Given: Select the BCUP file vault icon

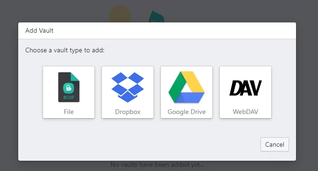Looking at the screenshot, I should tap(69, 87).
